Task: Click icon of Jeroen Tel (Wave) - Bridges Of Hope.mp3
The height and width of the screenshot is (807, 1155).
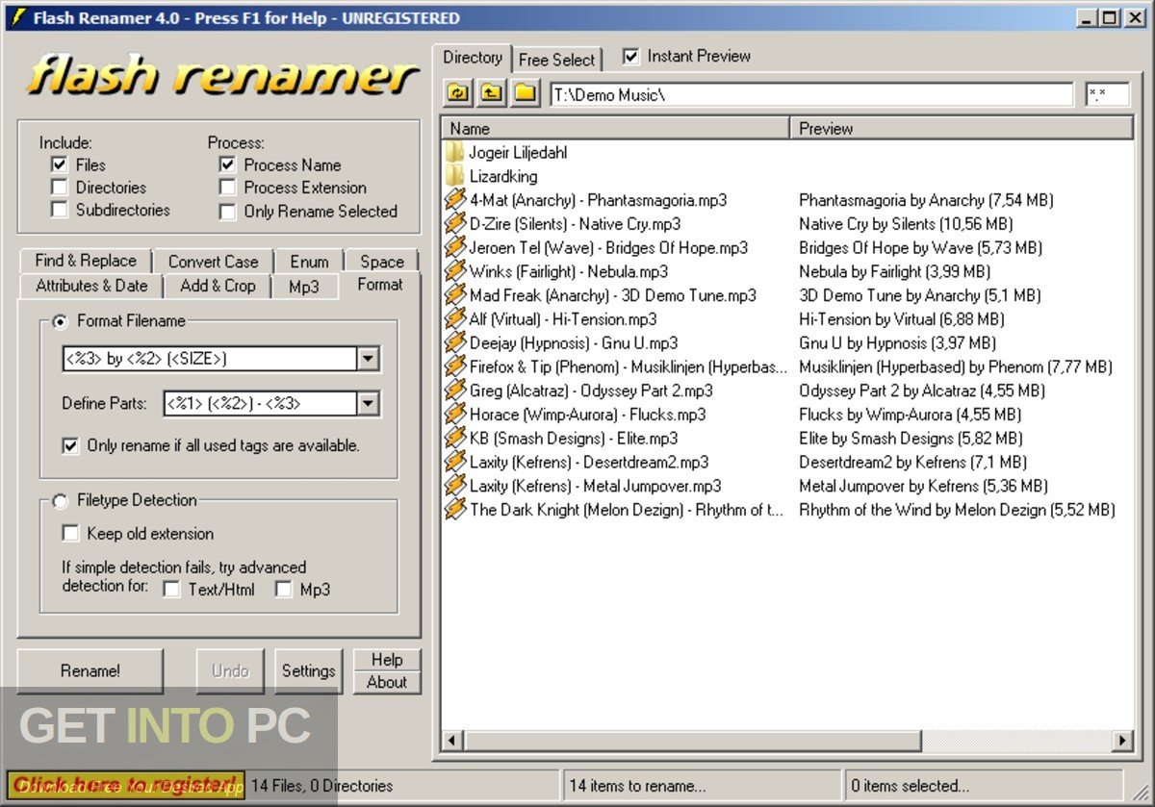Action: pyautogui.click(x=455, y=247)
